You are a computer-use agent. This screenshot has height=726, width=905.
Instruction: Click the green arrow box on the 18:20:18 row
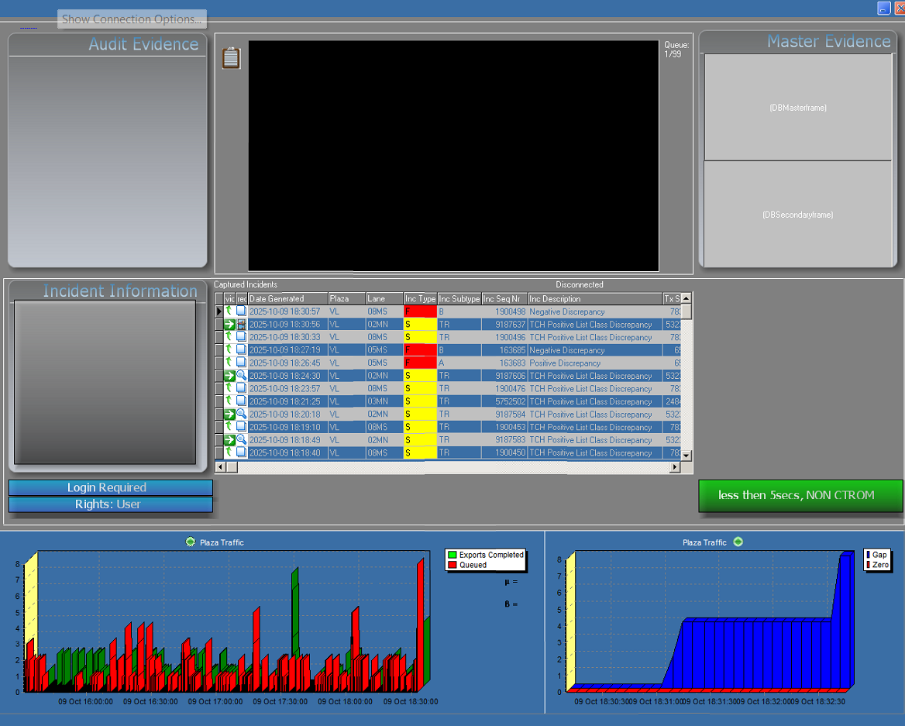(229, 415)
